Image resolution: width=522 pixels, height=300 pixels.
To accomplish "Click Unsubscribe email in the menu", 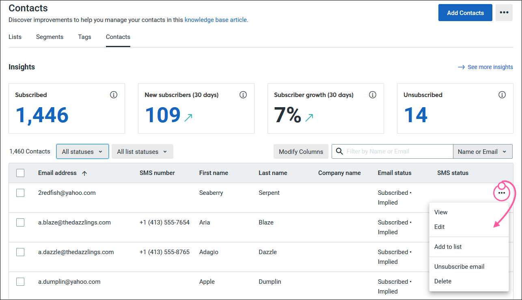I will click(x=469, y=267).
